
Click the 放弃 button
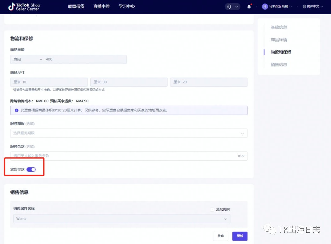point(221,236)
